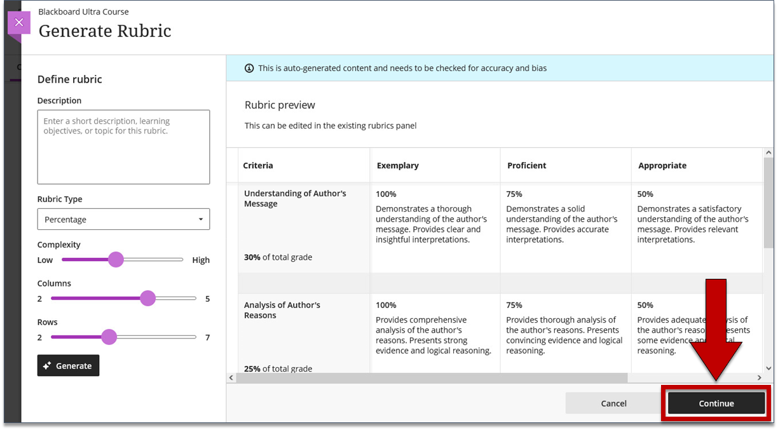Click the Rows slider handle
Viewport: 778px width, 430px height.
[x=109, y=337]
